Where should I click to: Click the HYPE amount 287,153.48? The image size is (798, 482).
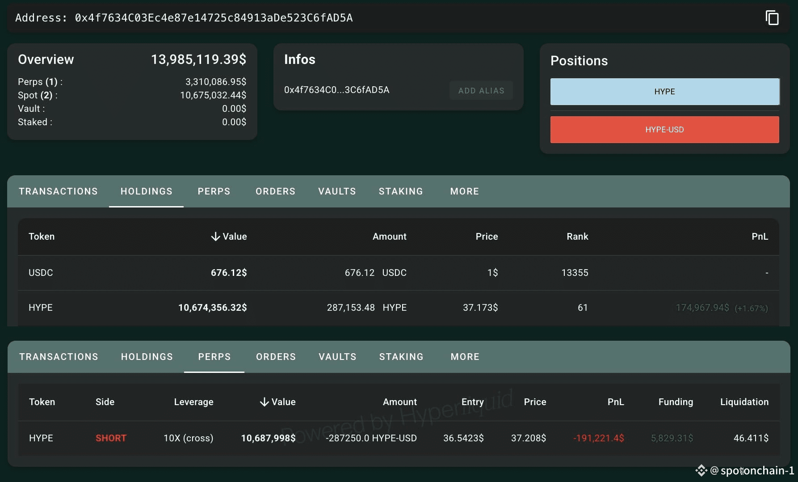(x=351, y=308)
